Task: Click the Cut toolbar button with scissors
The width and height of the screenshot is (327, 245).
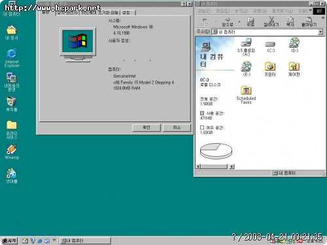Action: click(271, 22)
